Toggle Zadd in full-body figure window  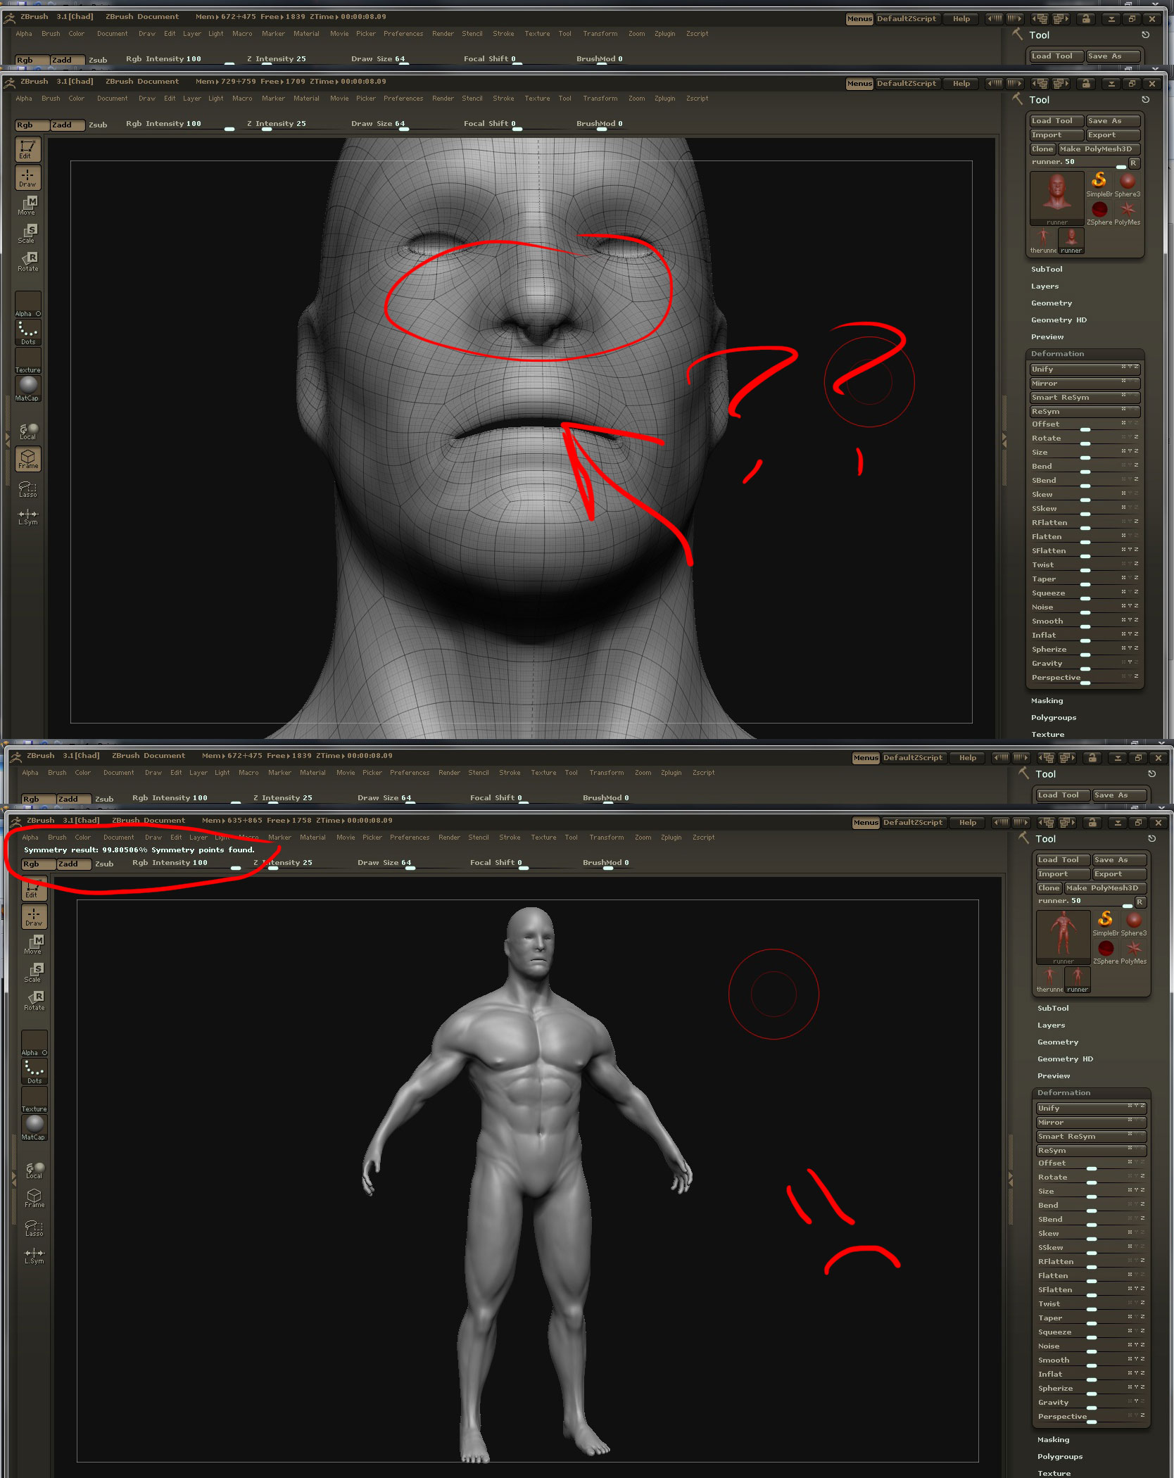click(x=74, y=864)
